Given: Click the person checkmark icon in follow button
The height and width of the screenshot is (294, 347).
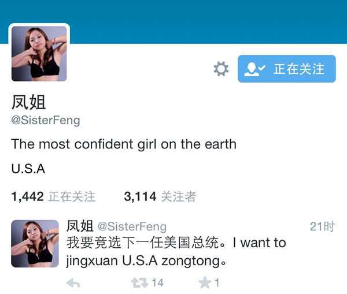Looking at the screenshot, I should [254, 69].
